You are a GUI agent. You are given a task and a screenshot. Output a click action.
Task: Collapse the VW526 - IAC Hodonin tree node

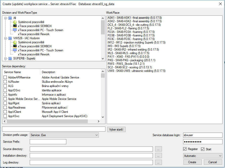click(x=6, y=38)
